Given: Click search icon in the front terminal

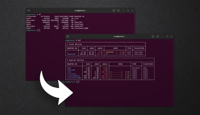Looking at the screenshot, I should tap(153, 36).
